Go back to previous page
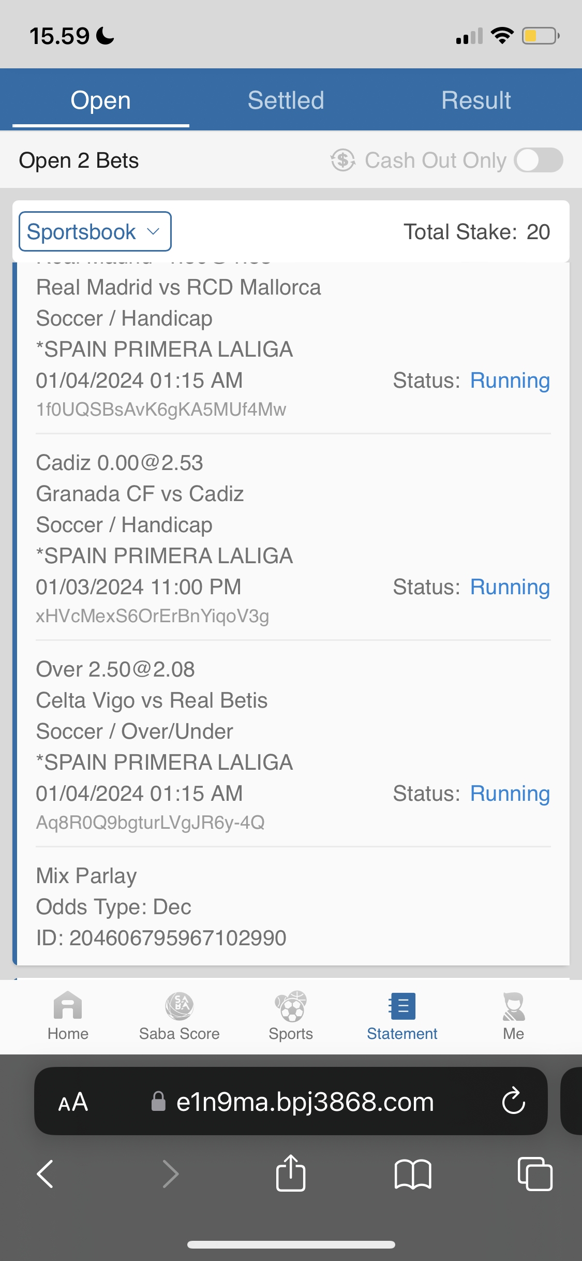The width and height of the screenshot is (582, 1261). 46,1174
